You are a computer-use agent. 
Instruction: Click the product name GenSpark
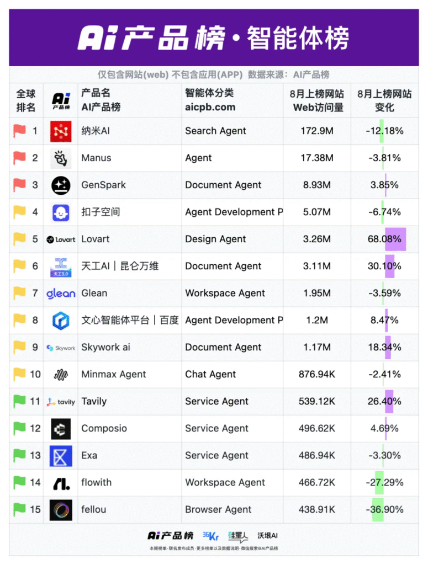(103, 185)
